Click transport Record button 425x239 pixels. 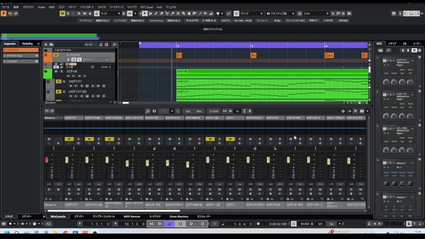pyautogui.click(x=203, y=224)
